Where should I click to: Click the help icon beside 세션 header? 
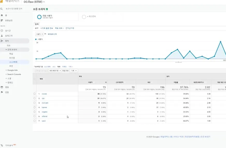152,82
